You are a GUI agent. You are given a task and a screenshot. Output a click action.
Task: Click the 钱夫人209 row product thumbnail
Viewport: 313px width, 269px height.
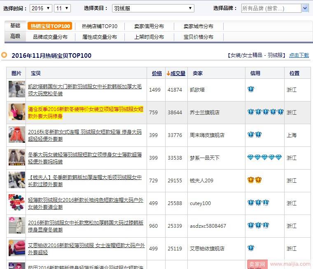pyautogui.click(x=17, y=180)
